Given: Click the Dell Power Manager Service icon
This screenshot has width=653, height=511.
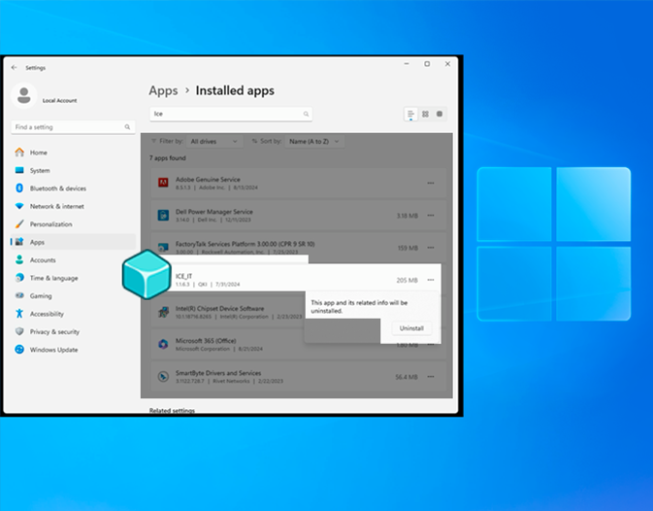Looking at the screenshot, I should click(163, 215).
